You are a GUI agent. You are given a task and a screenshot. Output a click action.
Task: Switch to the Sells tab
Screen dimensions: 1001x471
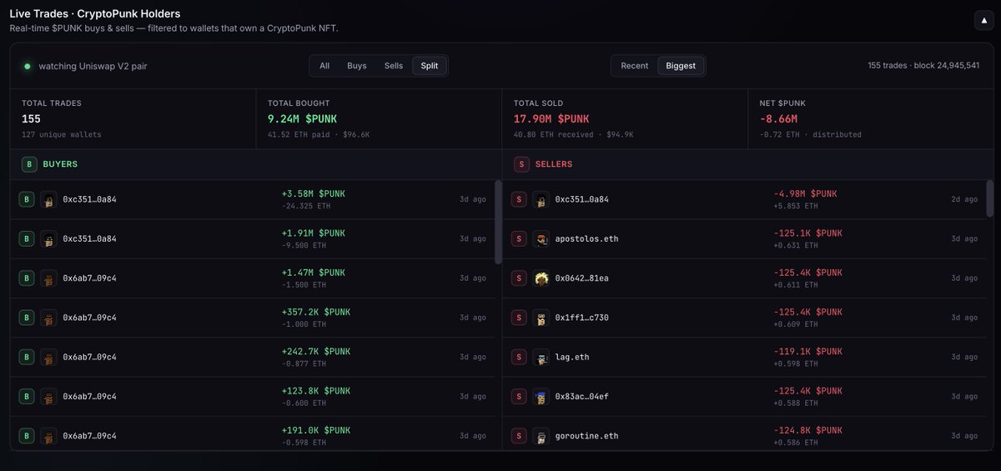tap(394, 66)
